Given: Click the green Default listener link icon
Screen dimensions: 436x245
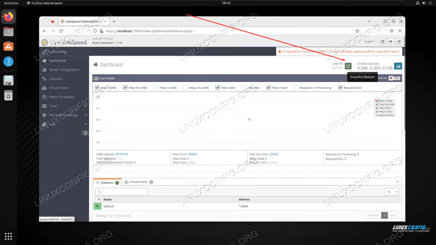Looking at the screenshot, I should pyautogui.click(x=98, y=206).
